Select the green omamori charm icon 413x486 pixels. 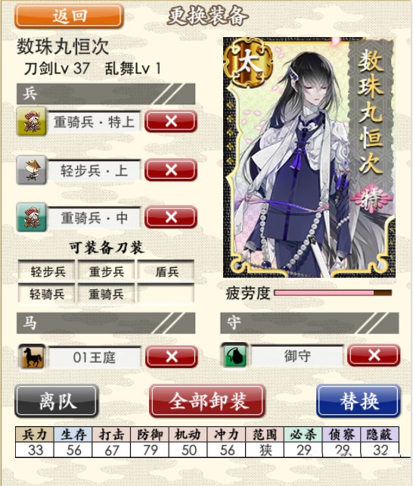pyautogui.click(x=235, y=355)
